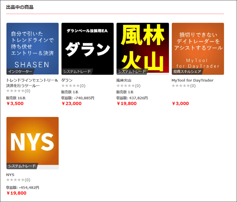Click the 風林火山 product title link
Image resolution: width=237 pixels, height=202 pixels.
[x=124, y=80]
